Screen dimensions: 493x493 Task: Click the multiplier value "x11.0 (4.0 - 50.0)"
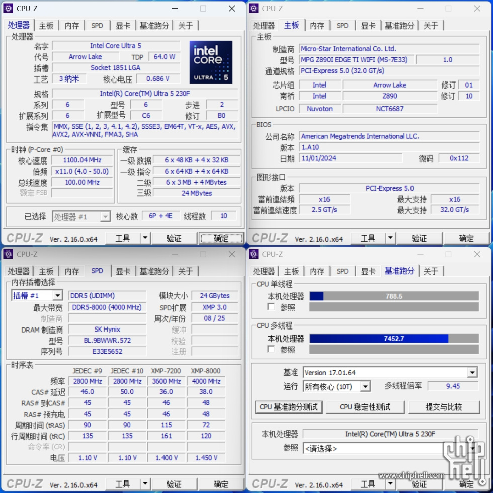[82, 171]
